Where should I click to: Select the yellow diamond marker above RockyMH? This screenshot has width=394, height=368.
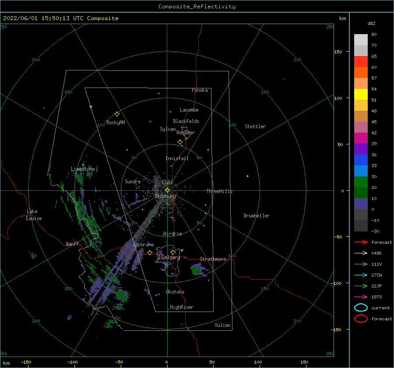point(117,114)
